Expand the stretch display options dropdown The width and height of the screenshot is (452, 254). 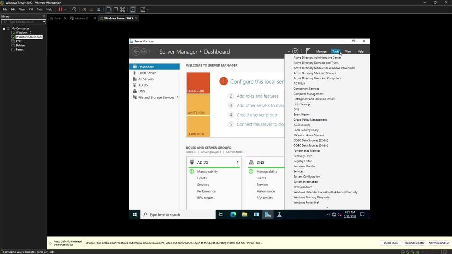click(x=148, y=10)
